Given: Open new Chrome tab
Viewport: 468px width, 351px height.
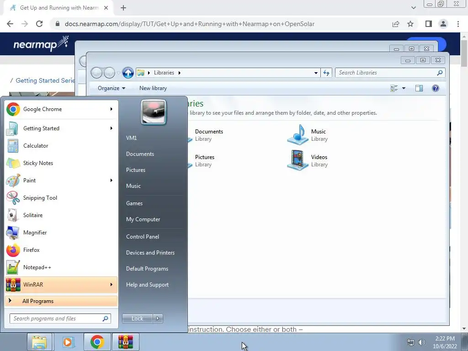Looking at the screenshot, I should tap(123, 8).
